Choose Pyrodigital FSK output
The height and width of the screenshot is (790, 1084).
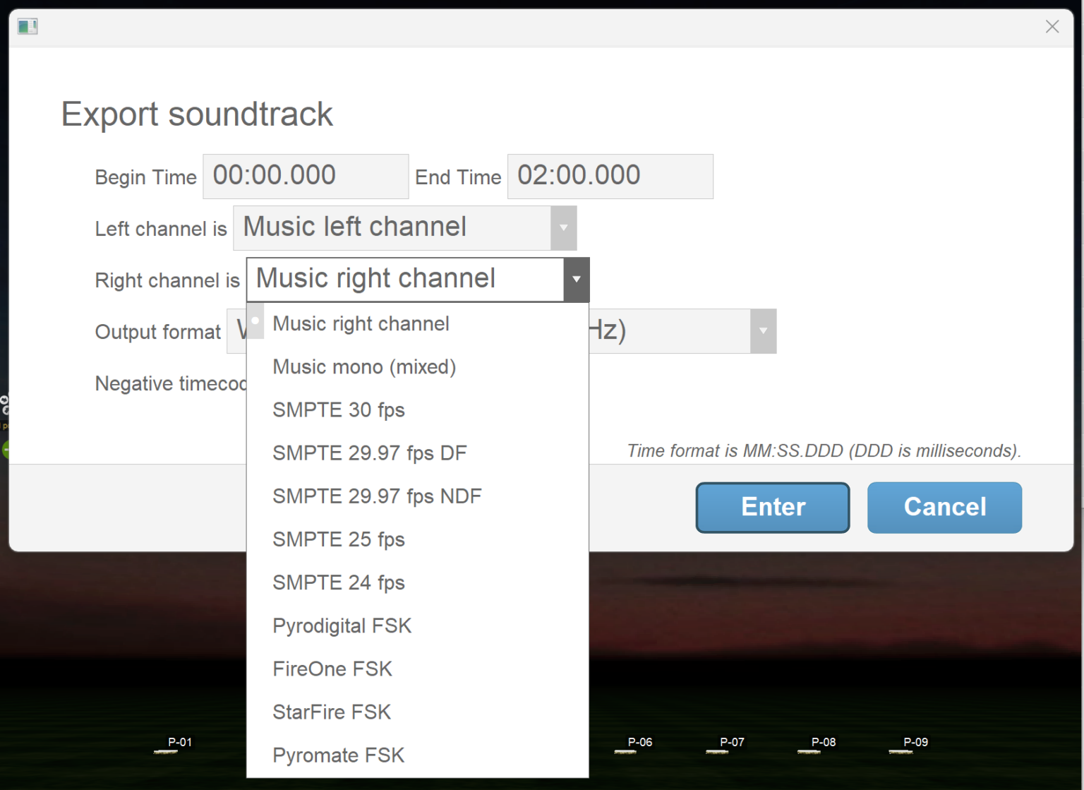[342, 626]
